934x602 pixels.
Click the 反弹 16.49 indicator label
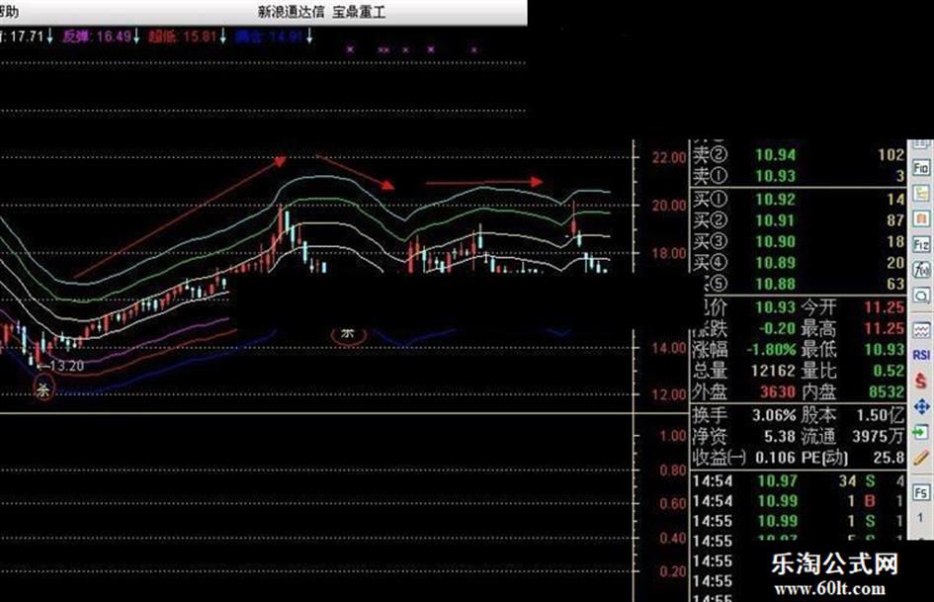97,37
